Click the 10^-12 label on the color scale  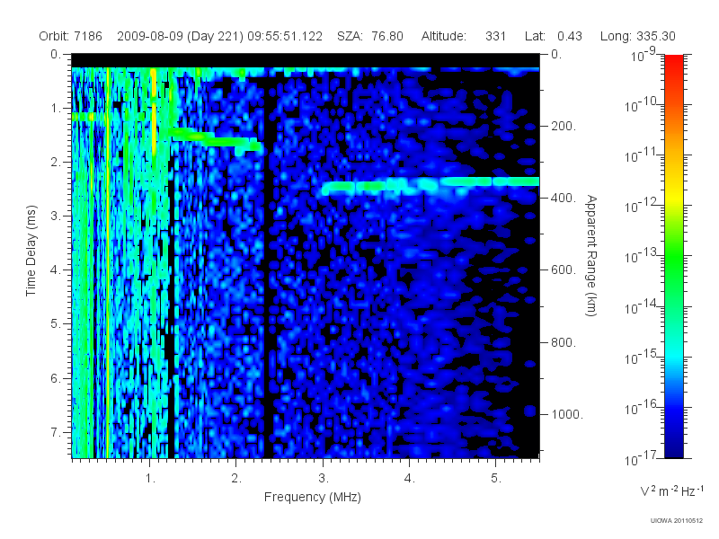click(642, 207)
